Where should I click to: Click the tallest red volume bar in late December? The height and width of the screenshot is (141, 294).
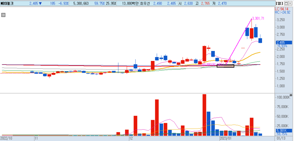pyautogui.click(x=205, y=115)
